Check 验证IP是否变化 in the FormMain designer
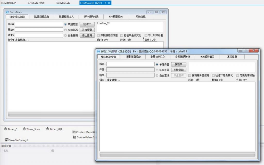The width and height of the screenshot is (264, 165). click(122, 36)
